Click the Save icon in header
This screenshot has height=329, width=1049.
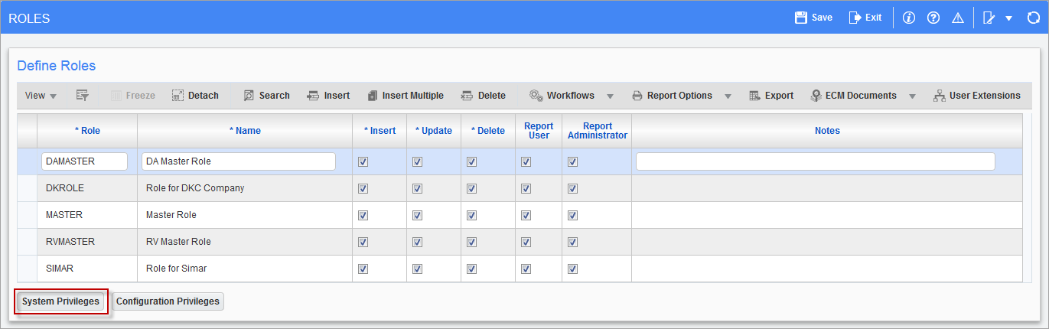pos(801,17)
